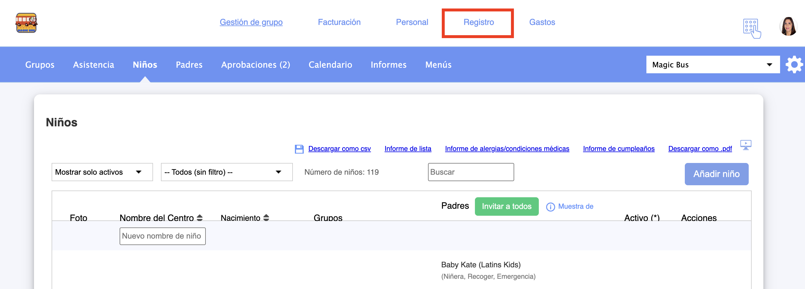805x289 pixels.
Task: Open the user profile avatar
Action: 788,26
